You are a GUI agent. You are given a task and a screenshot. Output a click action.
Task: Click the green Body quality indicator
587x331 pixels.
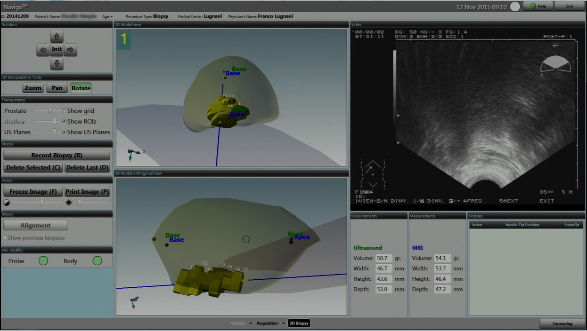tap(97, 260)
